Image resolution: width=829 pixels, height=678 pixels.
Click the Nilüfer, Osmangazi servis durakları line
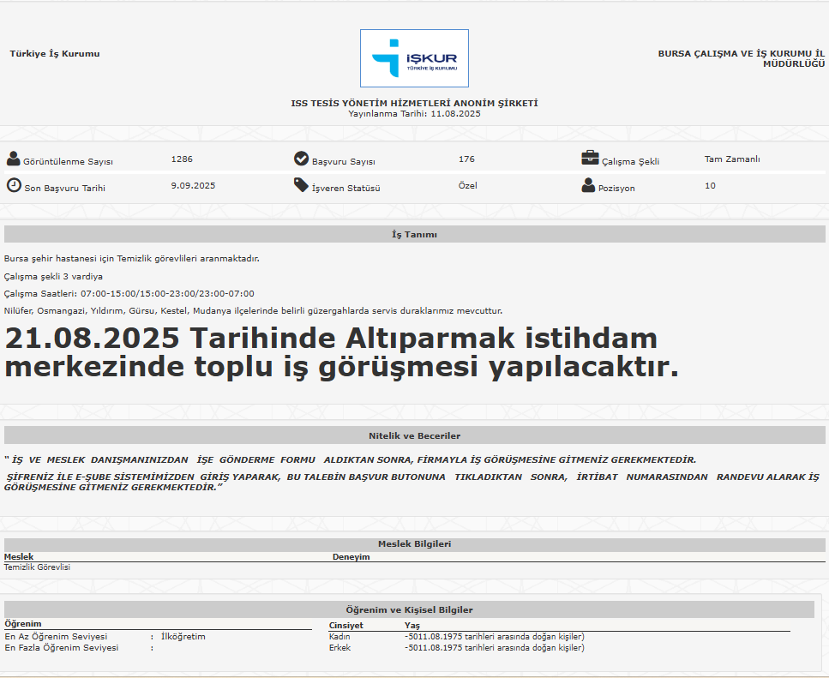point(253,311)
